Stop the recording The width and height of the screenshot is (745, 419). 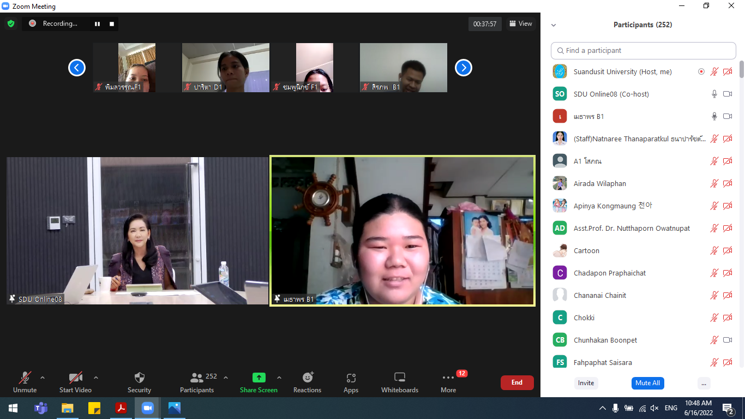(112, 24)
